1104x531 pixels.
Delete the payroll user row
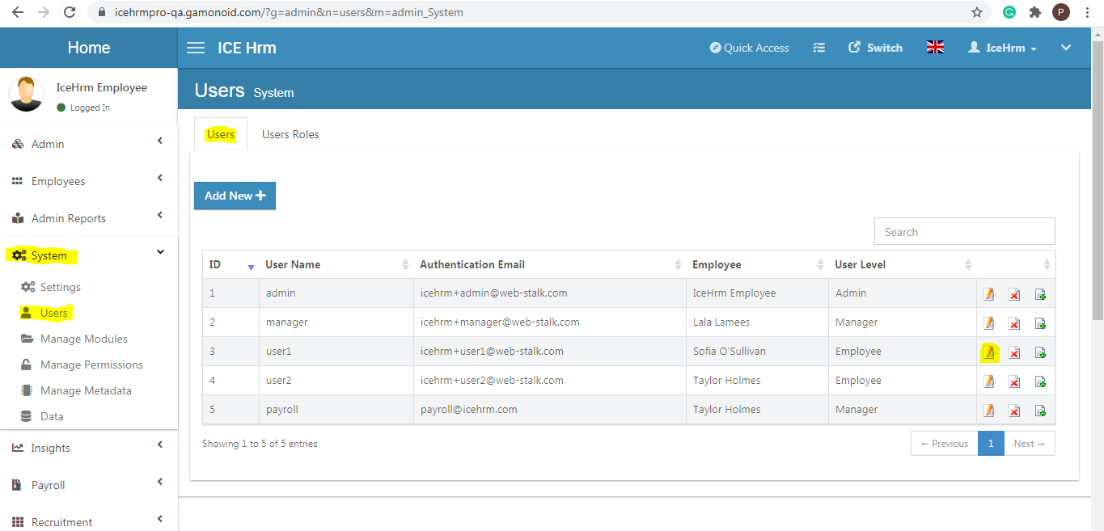1014,411
